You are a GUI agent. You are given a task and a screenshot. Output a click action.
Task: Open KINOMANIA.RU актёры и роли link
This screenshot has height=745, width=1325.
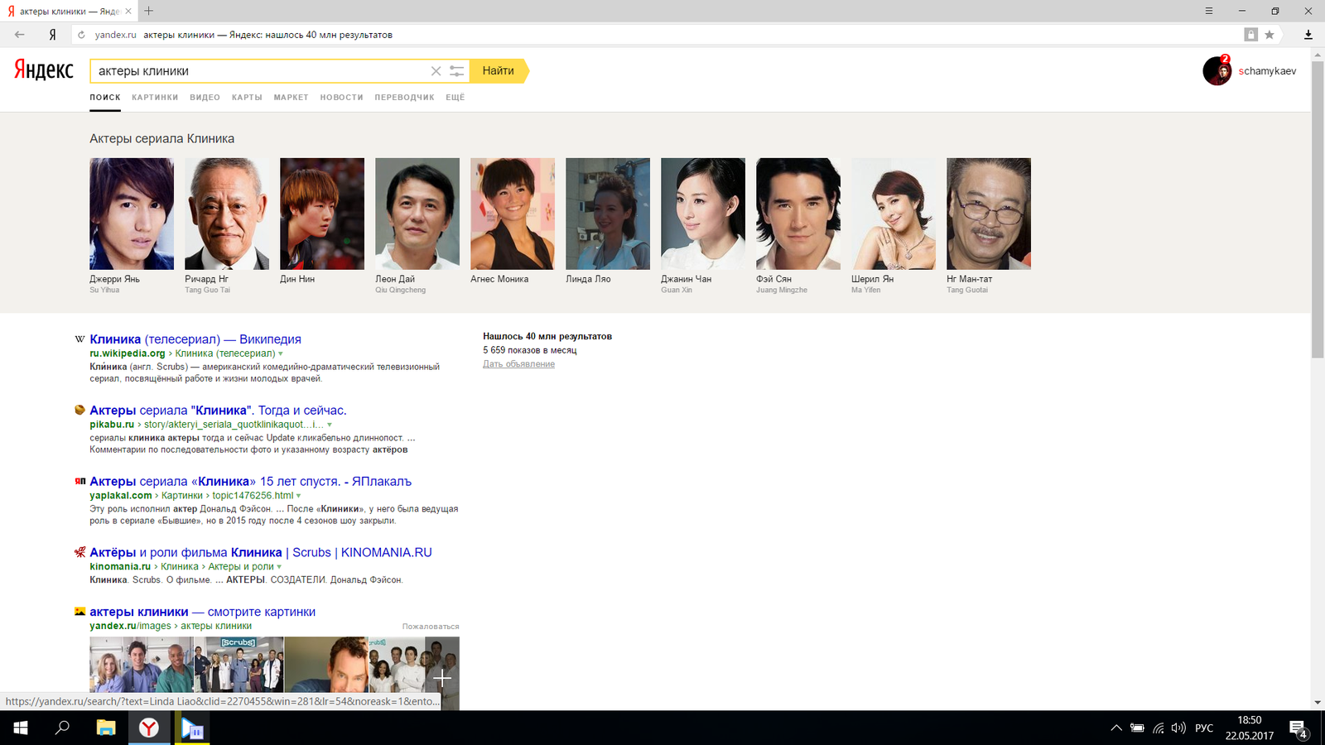click(x=261, y=553)
